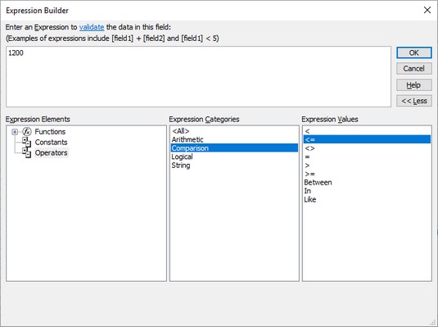The image size is (438, 327).
Task: Click the OK button
Action: click(414, 53)
